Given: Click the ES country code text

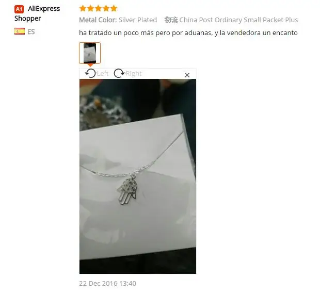Looking at the screenshot, I should tap(31, 31).
